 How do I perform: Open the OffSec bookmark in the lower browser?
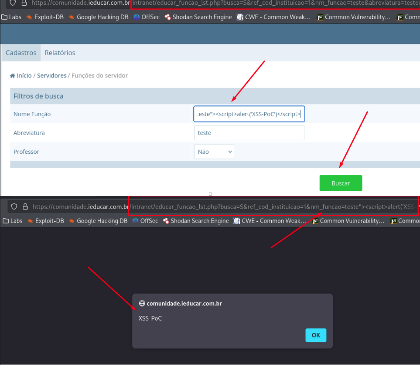pos(145,221)
